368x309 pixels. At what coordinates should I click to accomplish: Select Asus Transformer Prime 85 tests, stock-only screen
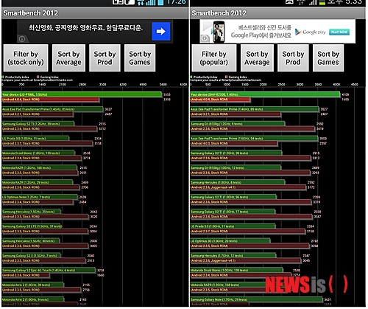pos(52,109)
